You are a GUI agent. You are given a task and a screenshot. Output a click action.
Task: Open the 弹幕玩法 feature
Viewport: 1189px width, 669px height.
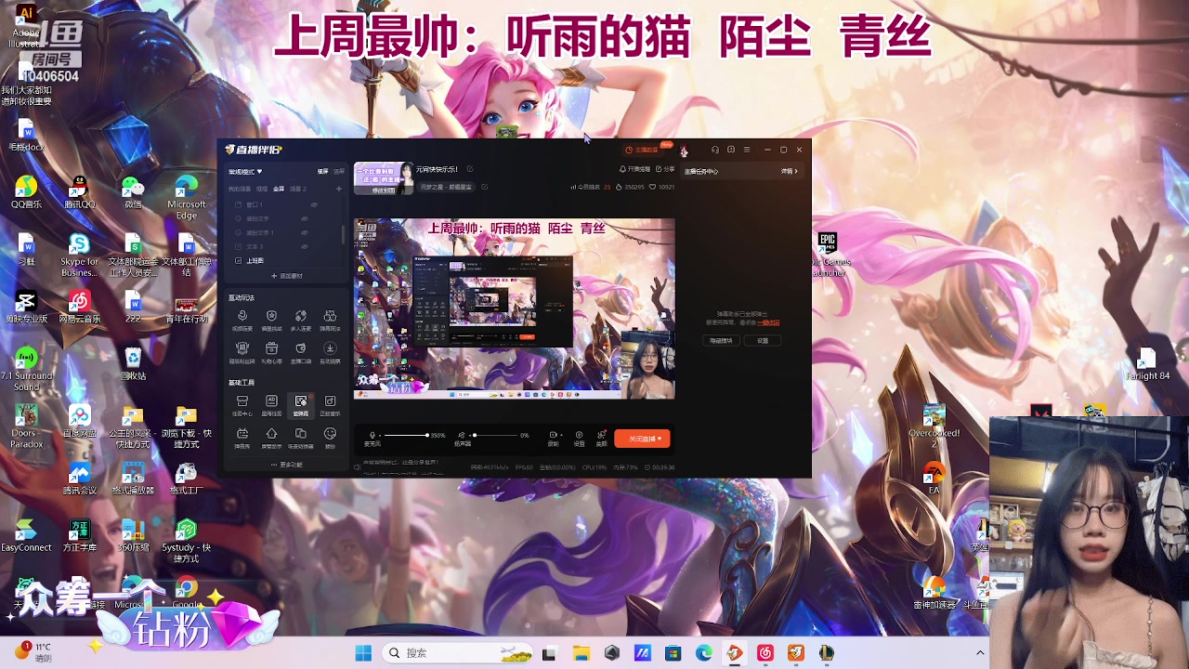pos(330,321)
